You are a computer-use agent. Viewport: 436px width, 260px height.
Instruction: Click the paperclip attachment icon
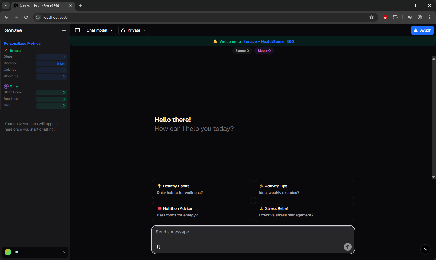tap(158, 247)
